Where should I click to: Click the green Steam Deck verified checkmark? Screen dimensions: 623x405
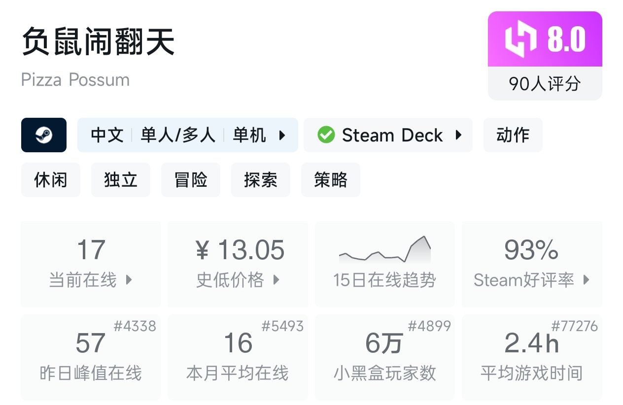(326, 135)
